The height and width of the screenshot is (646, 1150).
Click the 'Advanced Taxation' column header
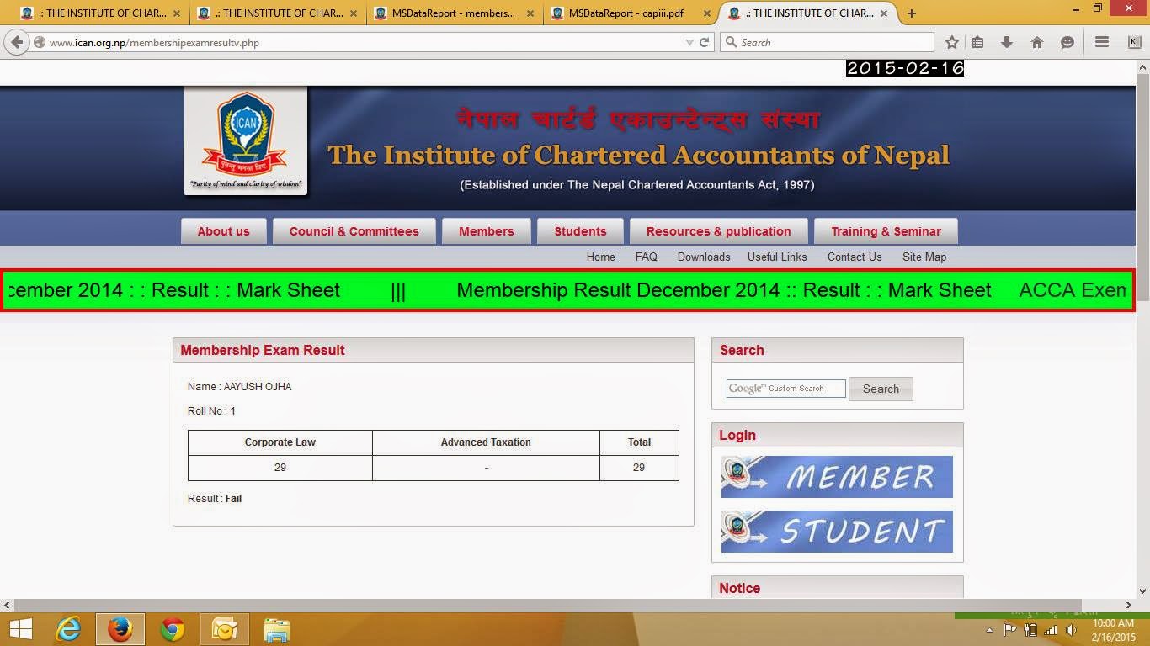coord(486,442)
